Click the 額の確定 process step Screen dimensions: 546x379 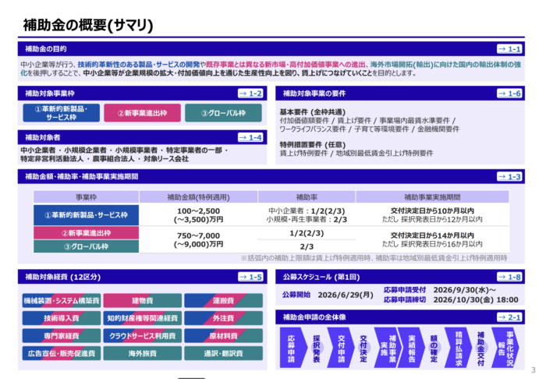[434, 348]
